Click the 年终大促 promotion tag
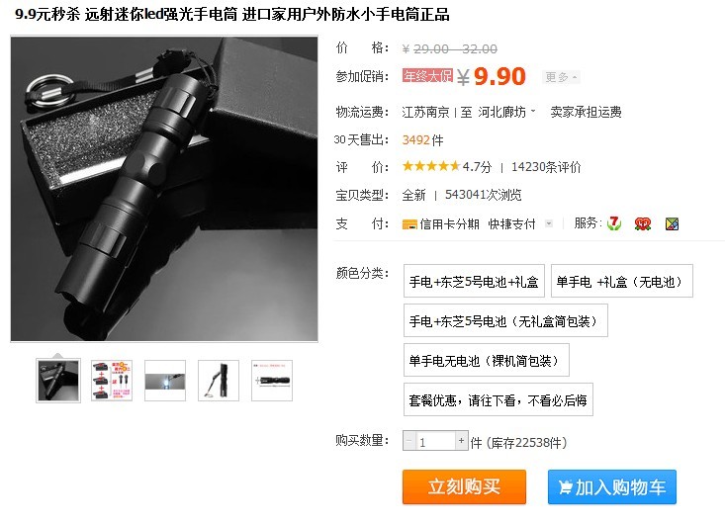This screenshot has height=524, width=725. point(427,76)
